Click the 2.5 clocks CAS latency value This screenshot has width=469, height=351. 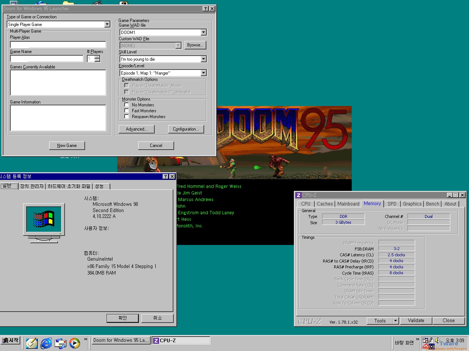396,255
